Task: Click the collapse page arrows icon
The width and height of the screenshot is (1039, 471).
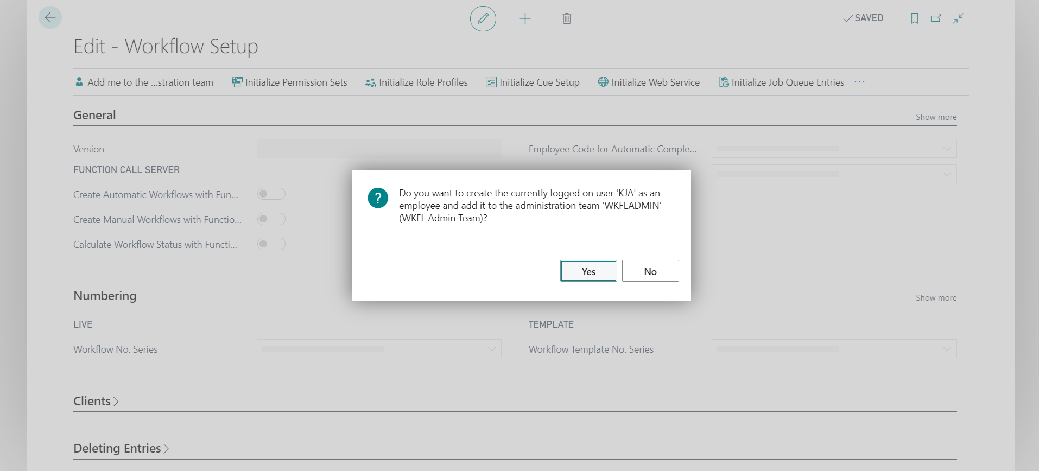Action: click(958, 18)
